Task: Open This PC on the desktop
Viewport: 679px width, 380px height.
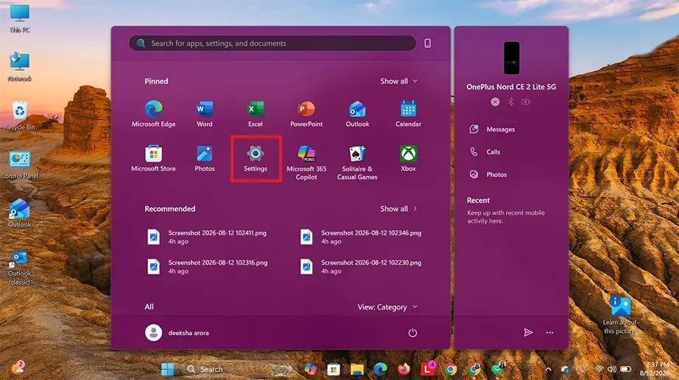Action: tap(20, 18)
